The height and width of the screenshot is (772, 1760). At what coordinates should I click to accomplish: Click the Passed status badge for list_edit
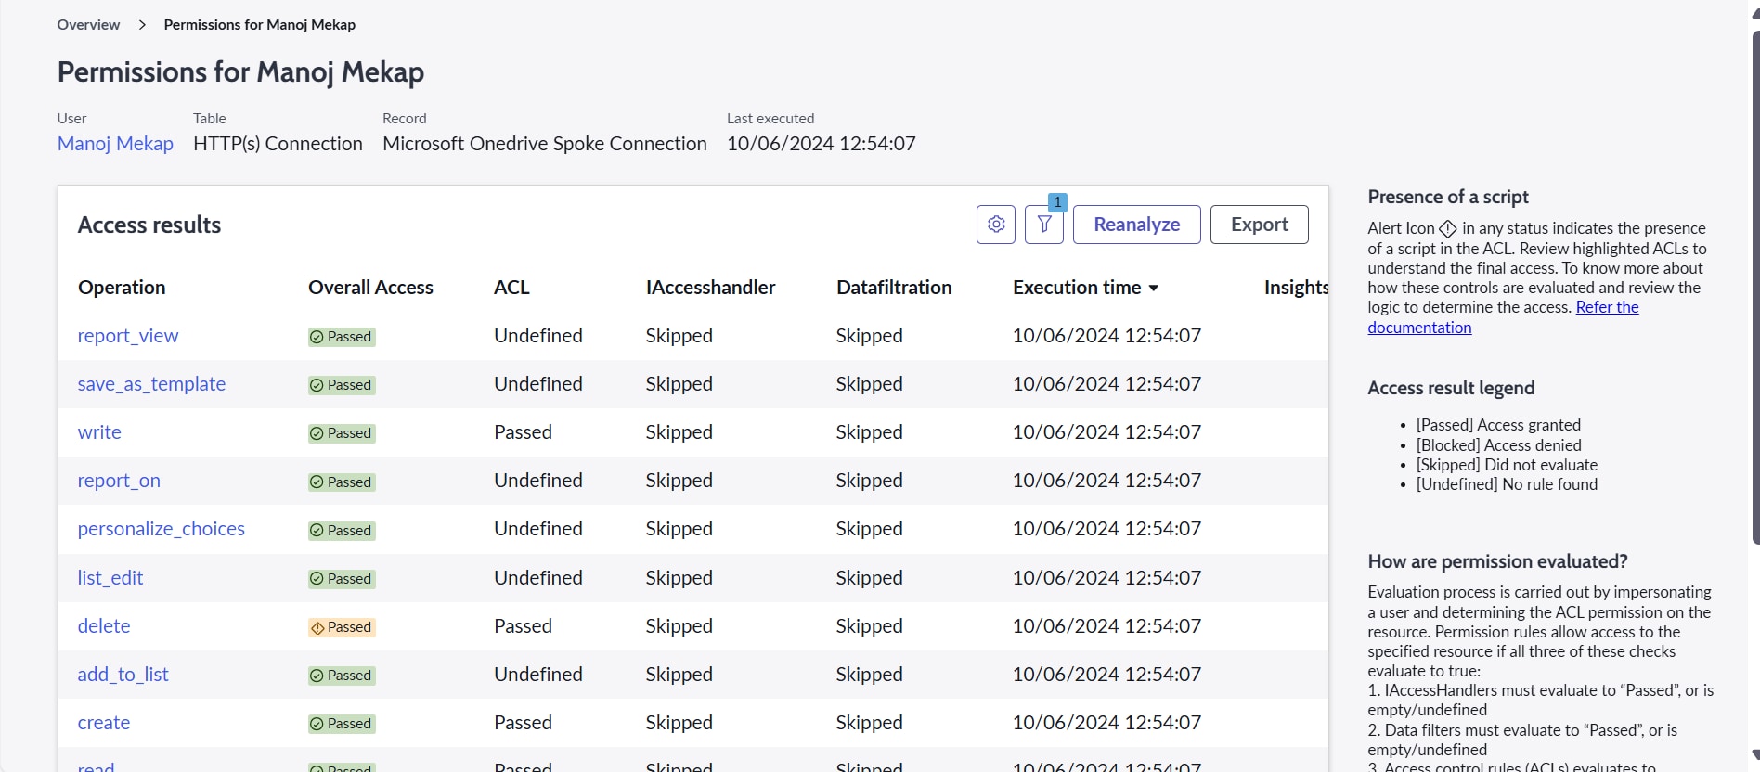[x=342, y=579]
